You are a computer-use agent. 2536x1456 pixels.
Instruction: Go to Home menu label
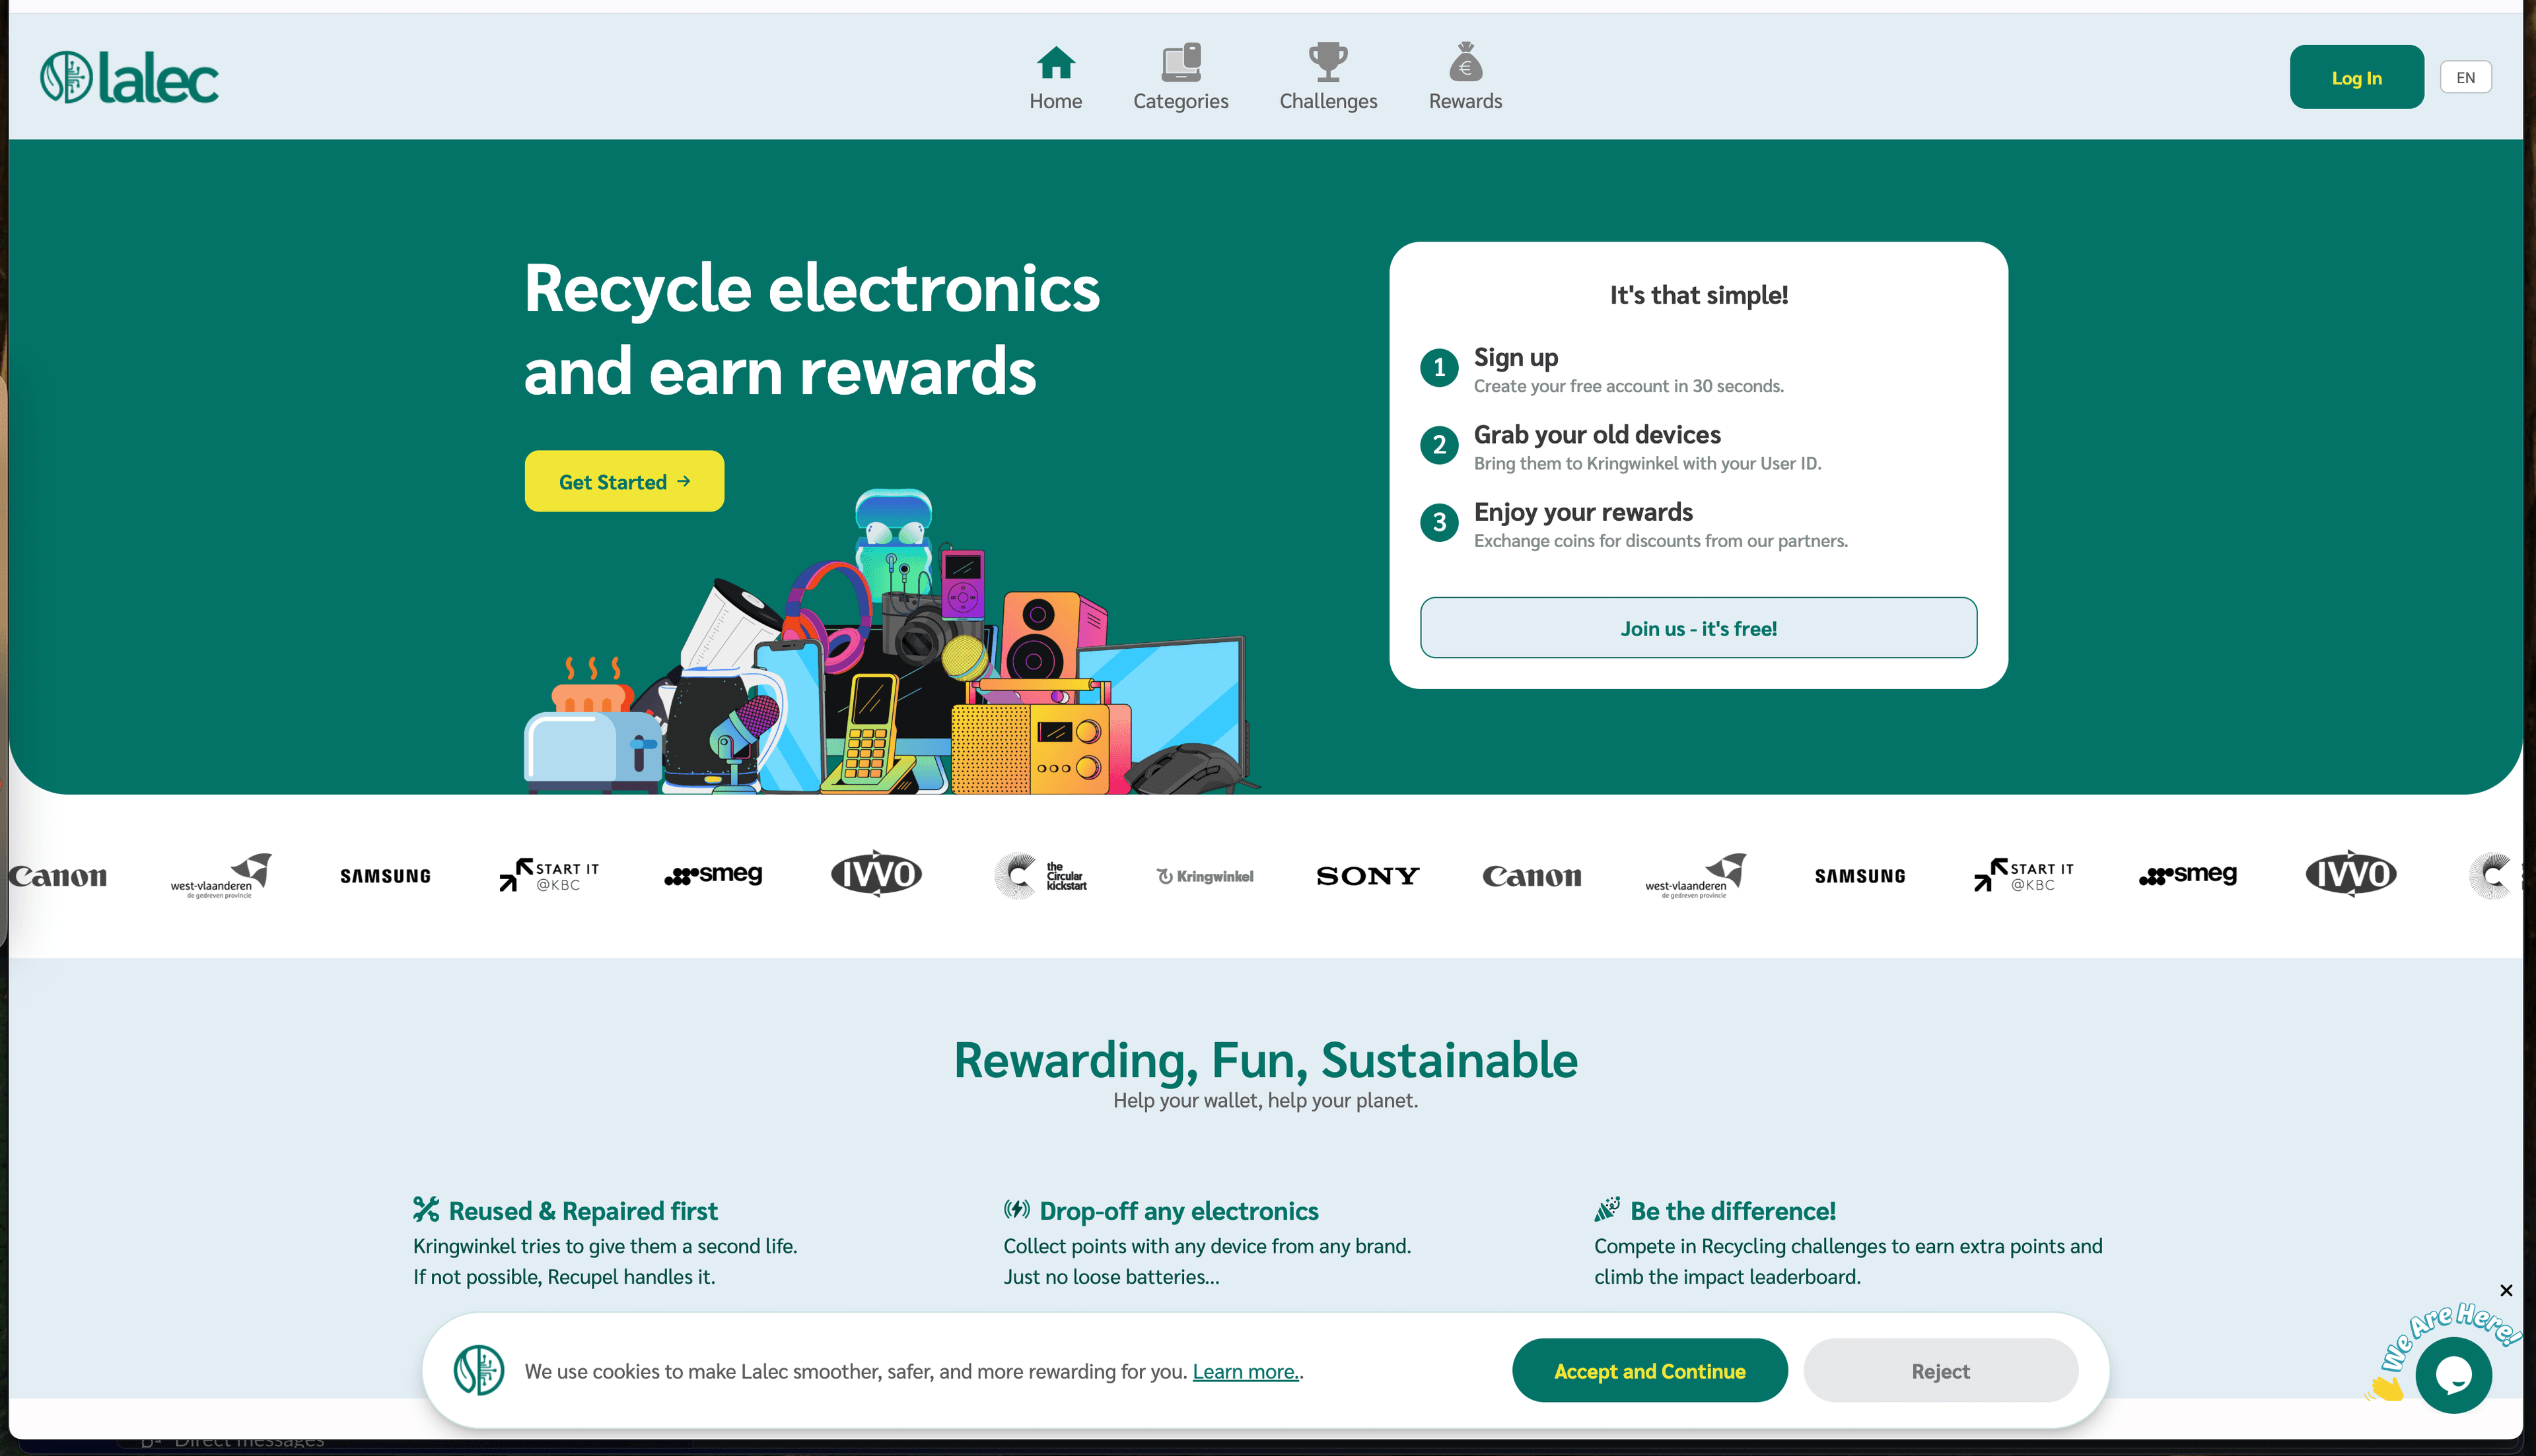tap(1055, 101)
